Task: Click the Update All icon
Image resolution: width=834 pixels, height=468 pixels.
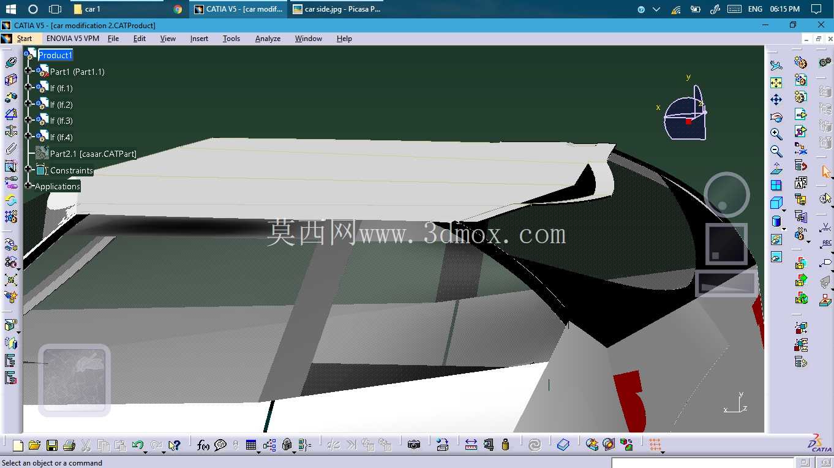Action: (x=535, y=445)
